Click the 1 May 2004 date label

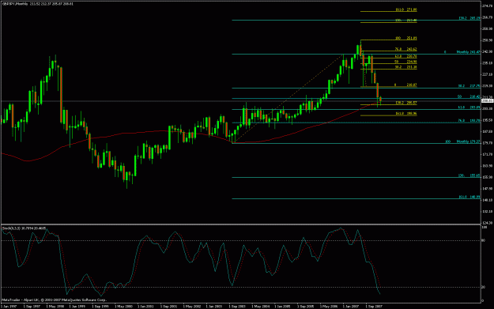tap(260, 306)
